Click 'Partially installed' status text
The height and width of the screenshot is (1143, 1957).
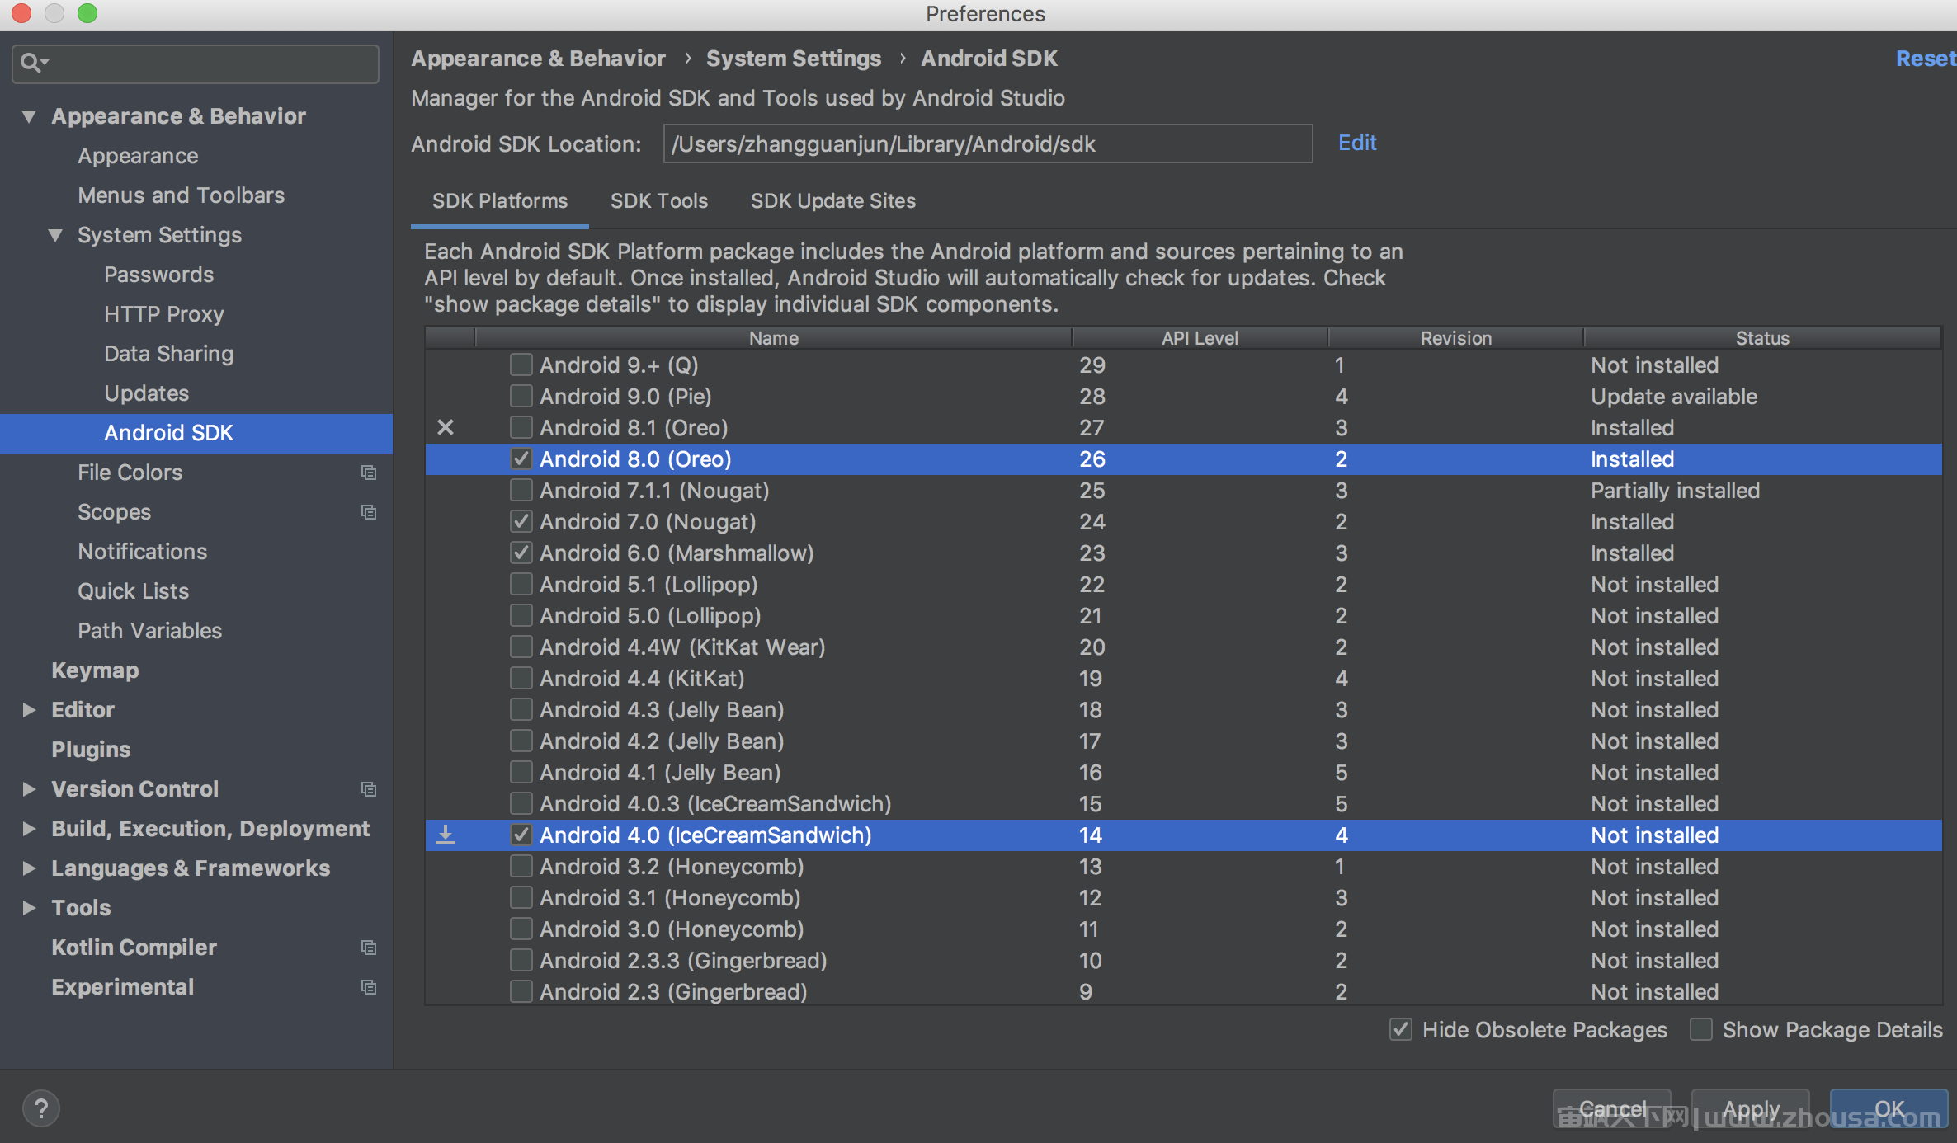pos(1675,490)
